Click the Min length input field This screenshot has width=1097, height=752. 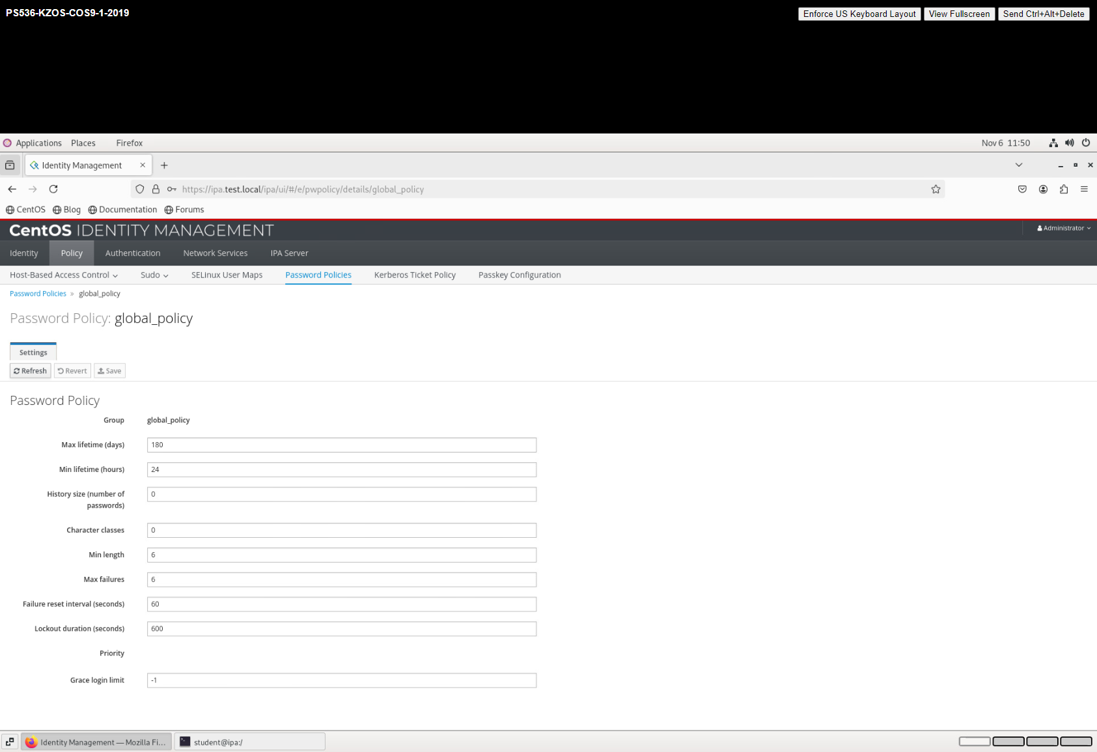point(342,555)
